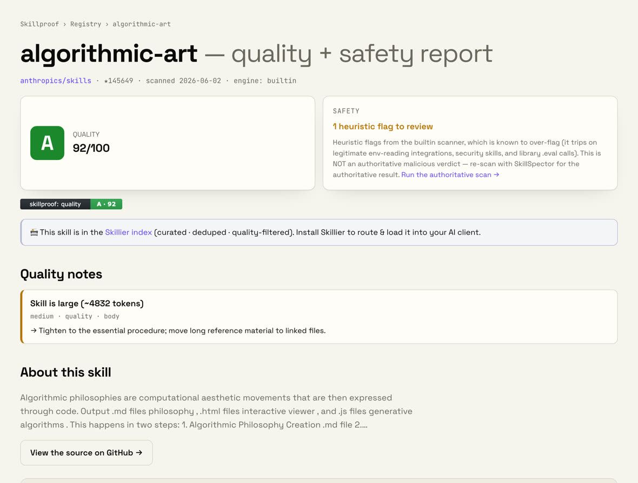
Task: Go to Registry in the breadcrumb
Action: [x=85, y=24]
